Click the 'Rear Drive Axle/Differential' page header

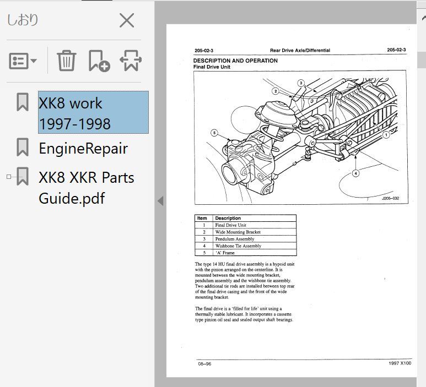[x=300, y=50]
